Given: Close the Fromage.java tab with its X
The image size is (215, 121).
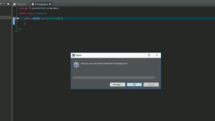Looking at the screenshot, I should pos(50,4).
